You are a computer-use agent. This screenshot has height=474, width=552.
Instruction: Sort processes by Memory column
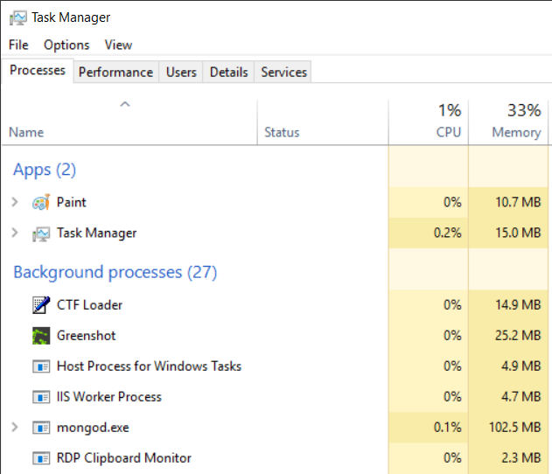point(508,122)
